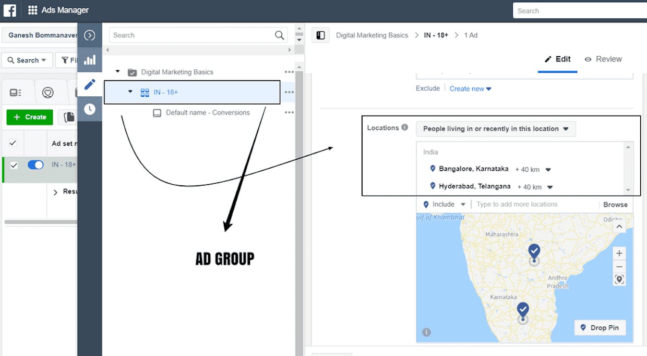This screenshot has width=647, height=356.
Task: Click the tree panel Search field
Action: 199,35
